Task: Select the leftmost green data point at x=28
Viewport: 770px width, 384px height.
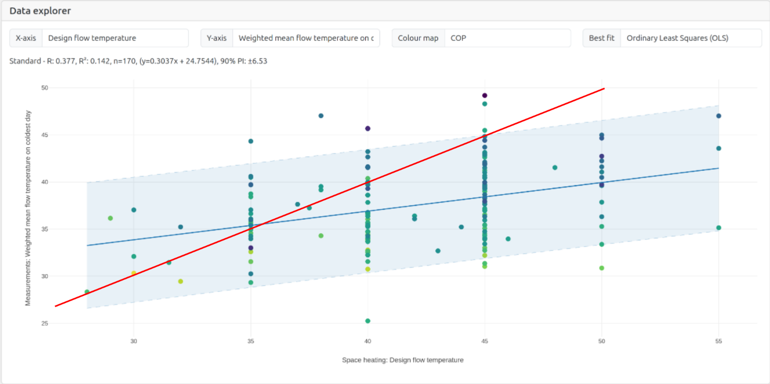Action: click(87, 292)
